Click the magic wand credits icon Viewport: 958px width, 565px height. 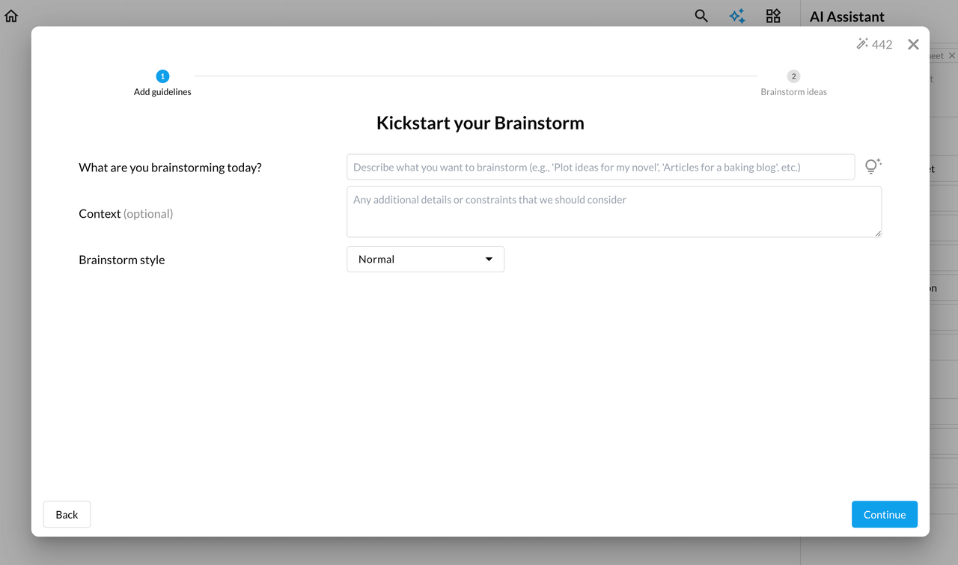coord(862,44)
